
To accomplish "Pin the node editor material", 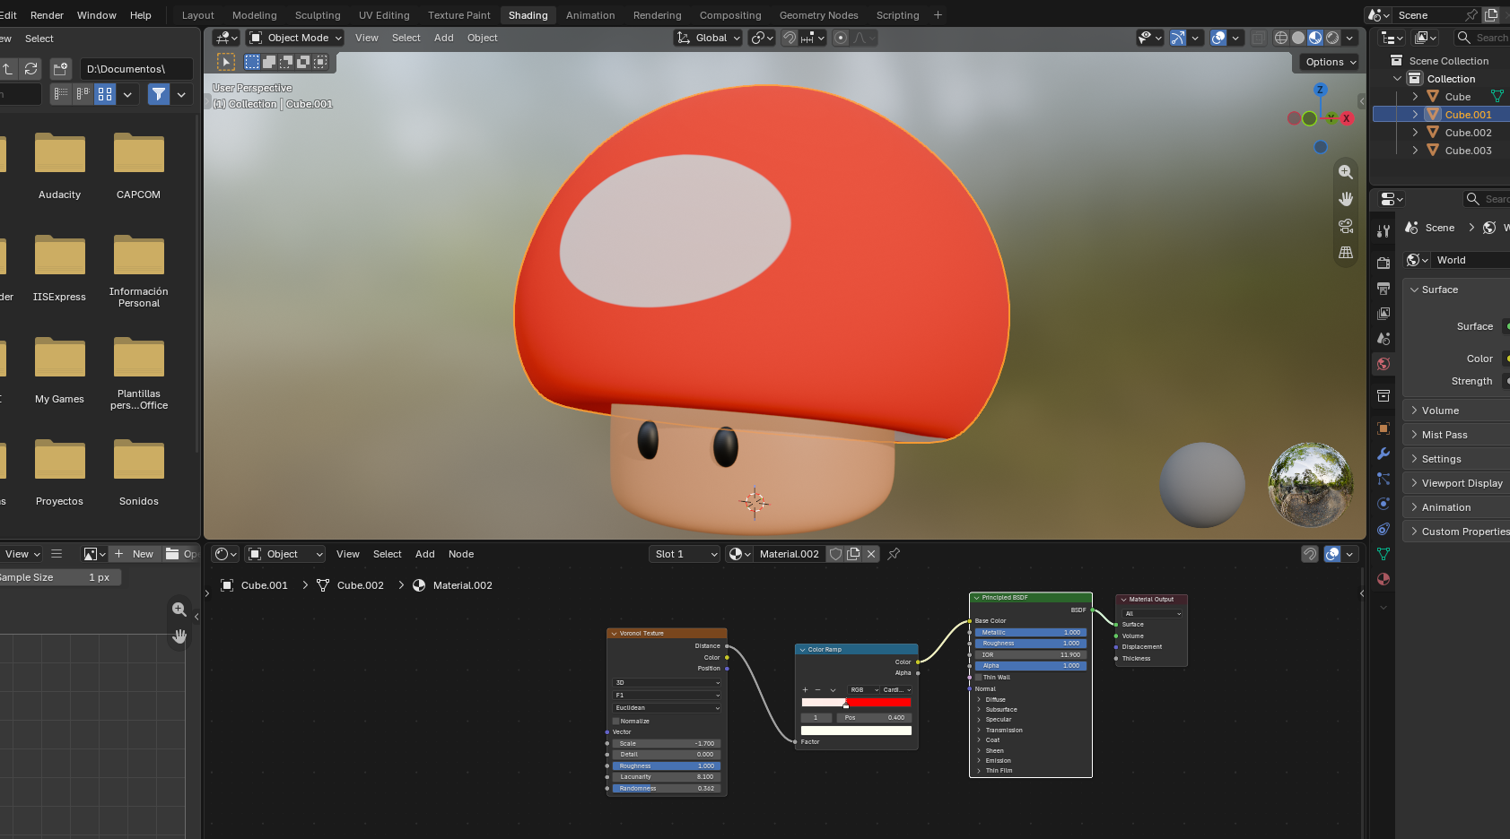I will [894, 554].
